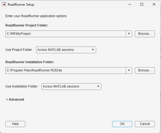161x133 pixels.
Task: Open the Project Folder path history arrow
Action: [x=129, y=34]
